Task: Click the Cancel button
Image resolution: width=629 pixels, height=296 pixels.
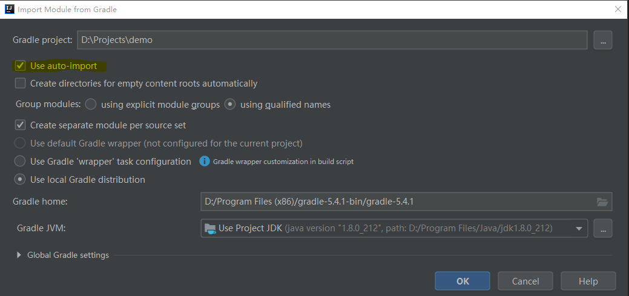Action: [525, 281]
